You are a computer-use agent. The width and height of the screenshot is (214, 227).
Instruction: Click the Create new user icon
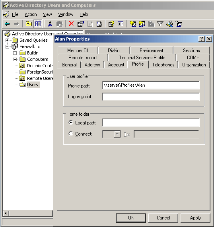(x=133, y=24)
